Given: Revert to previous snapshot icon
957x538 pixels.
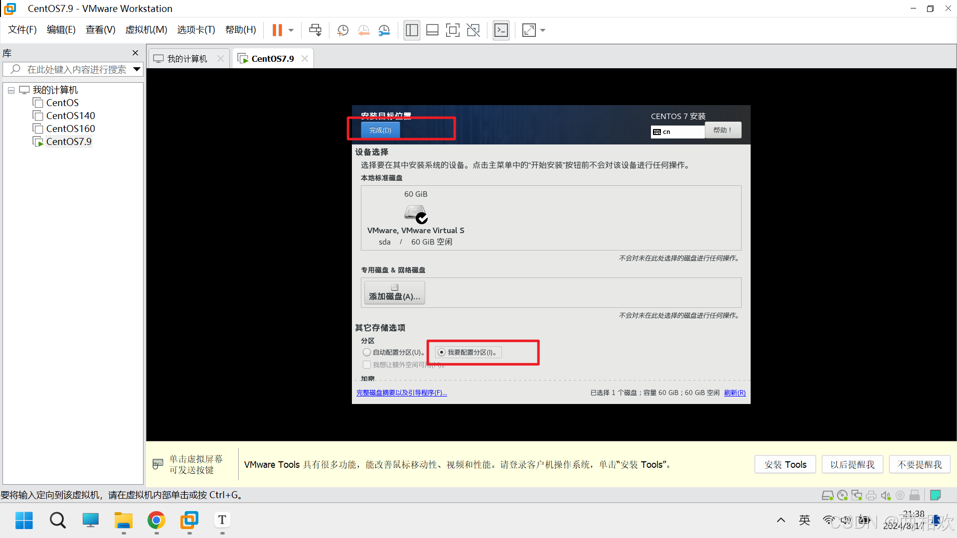Looking at the screenshot, I should [x=363, y=30].
